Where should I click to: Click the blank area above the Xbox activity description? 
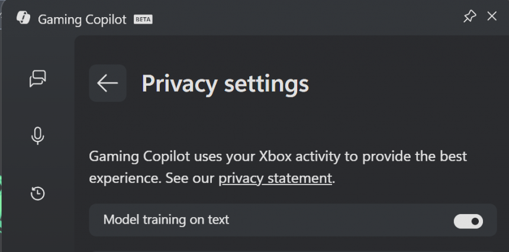click(290, 125)
